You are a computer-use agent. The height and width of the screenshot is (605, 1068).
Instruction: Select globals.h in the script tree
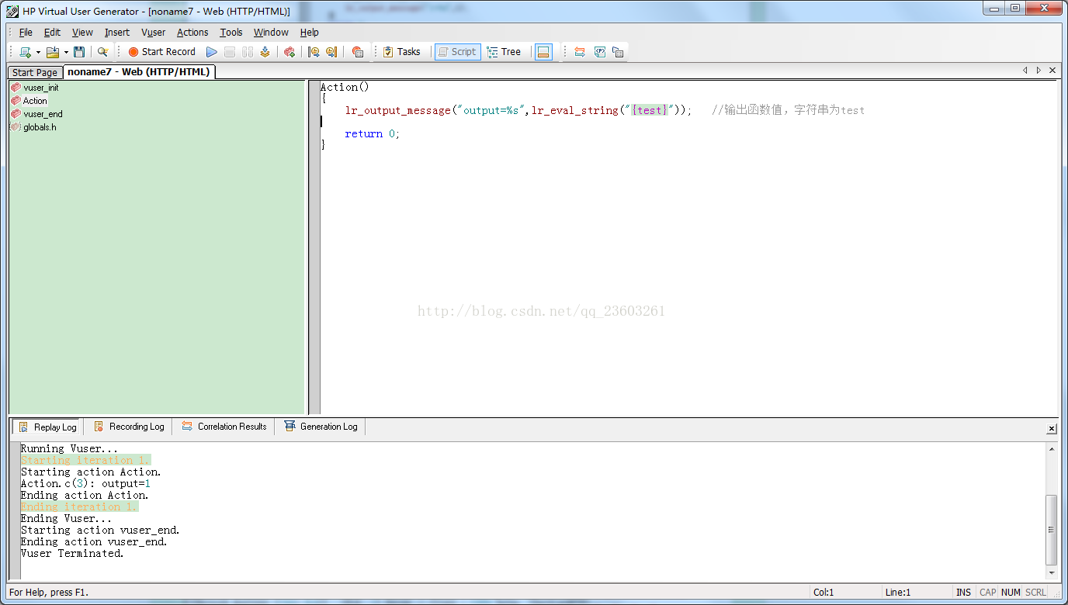click(x=34, y=127)
